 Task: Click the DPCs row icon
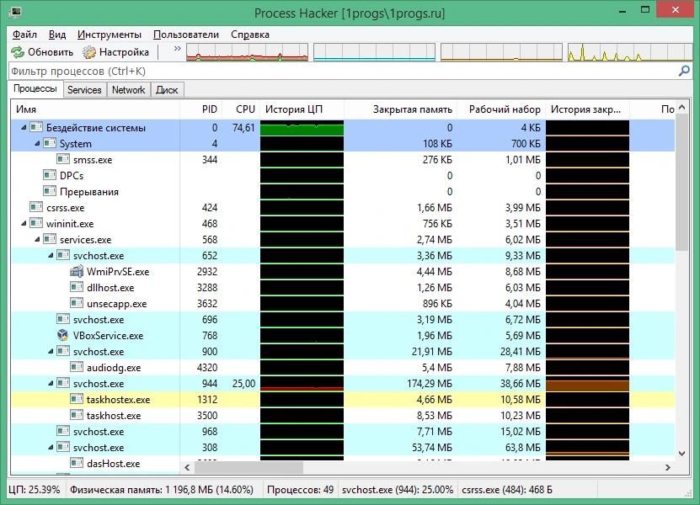[x=50, y=175]
